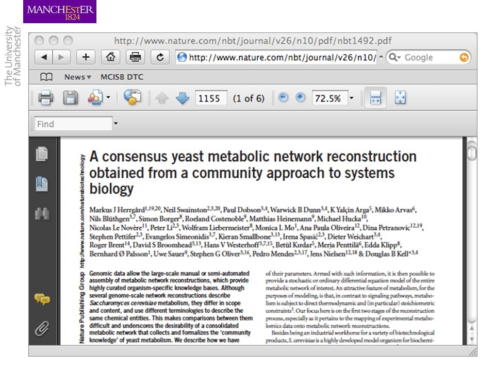This screenshot has width=495, height=371.
Task: Select the fit width scrolling icon
Action: (x=375, y=97)
